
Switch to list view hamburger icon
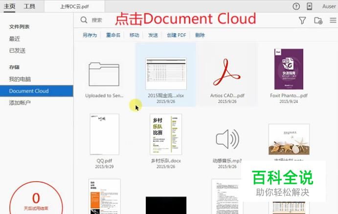[x=333, y=20]
